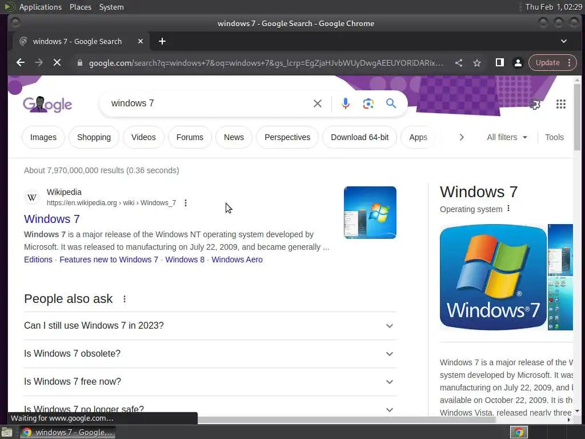Open tab search dropdown arrow
The width and height of the screenshot is (585, 439).
(564, 41)
